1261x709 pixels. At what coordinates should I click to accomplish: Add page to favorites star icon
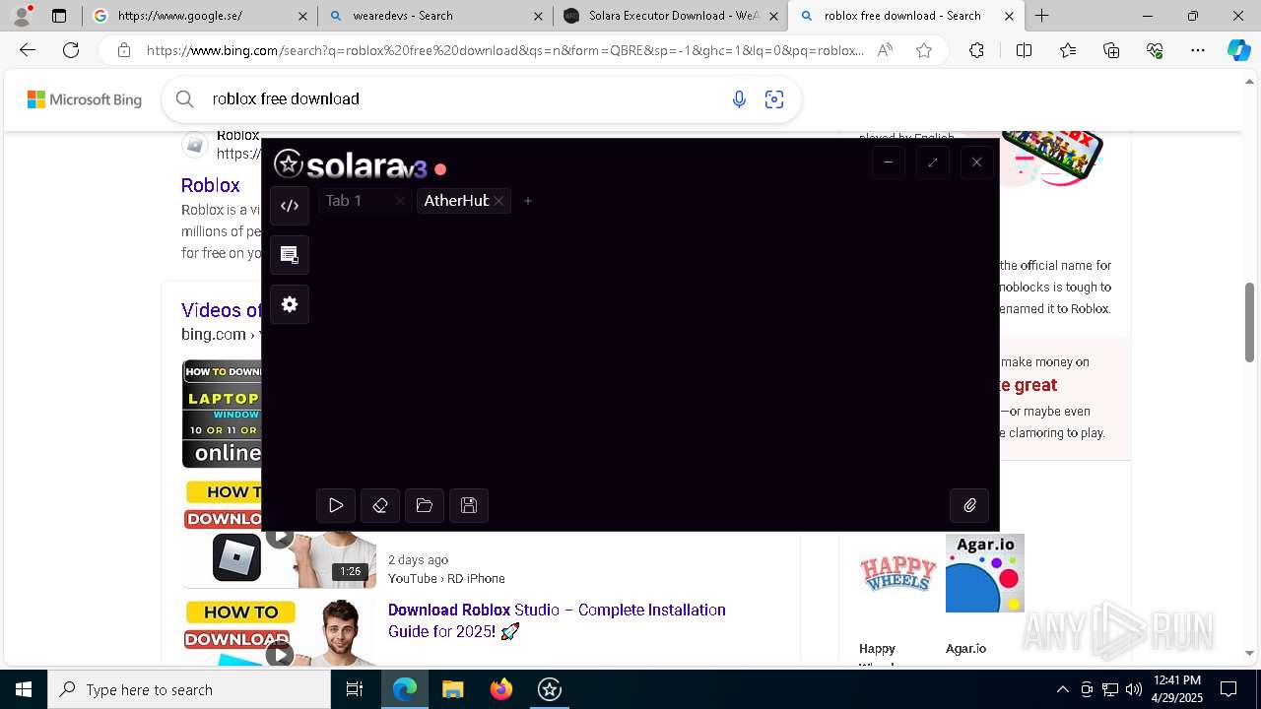coord(924,50)
